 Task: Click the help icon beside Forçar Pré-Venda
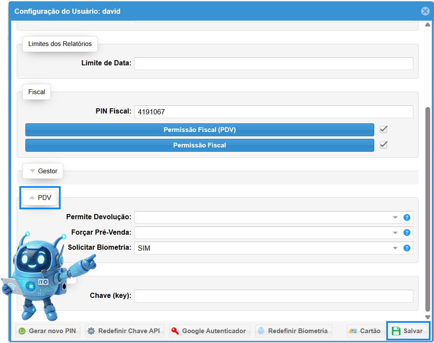(x=406, y=233)
